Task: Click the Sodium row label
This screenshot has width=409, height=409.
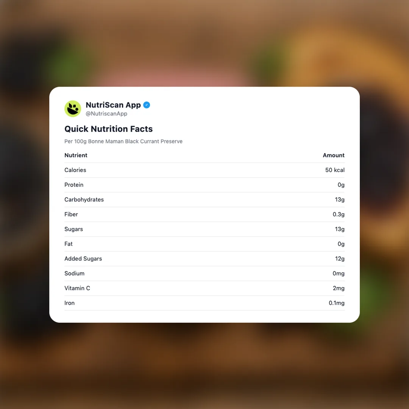Action: (74, 273)
